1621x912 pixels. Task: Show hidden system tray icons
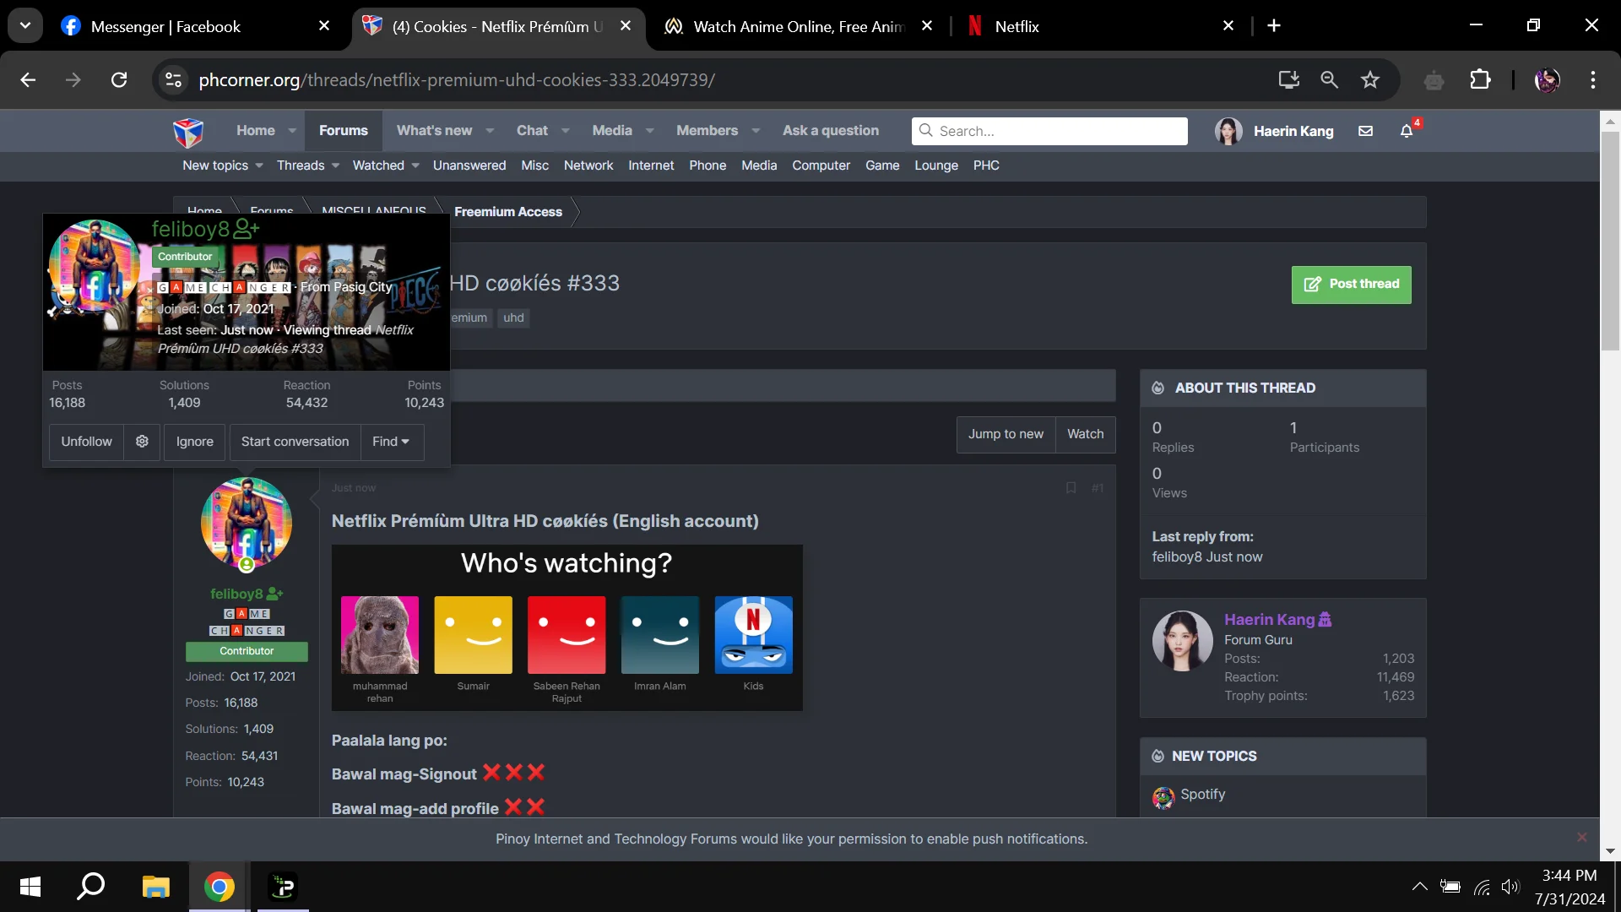(x=1419, y=887)
